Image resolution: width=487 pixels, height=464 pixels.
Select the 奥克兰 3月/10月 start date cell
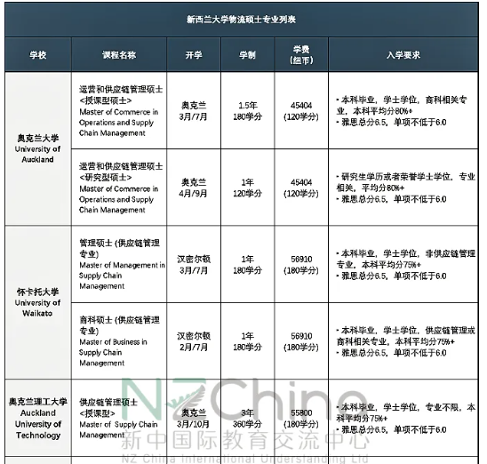point(194,418)
